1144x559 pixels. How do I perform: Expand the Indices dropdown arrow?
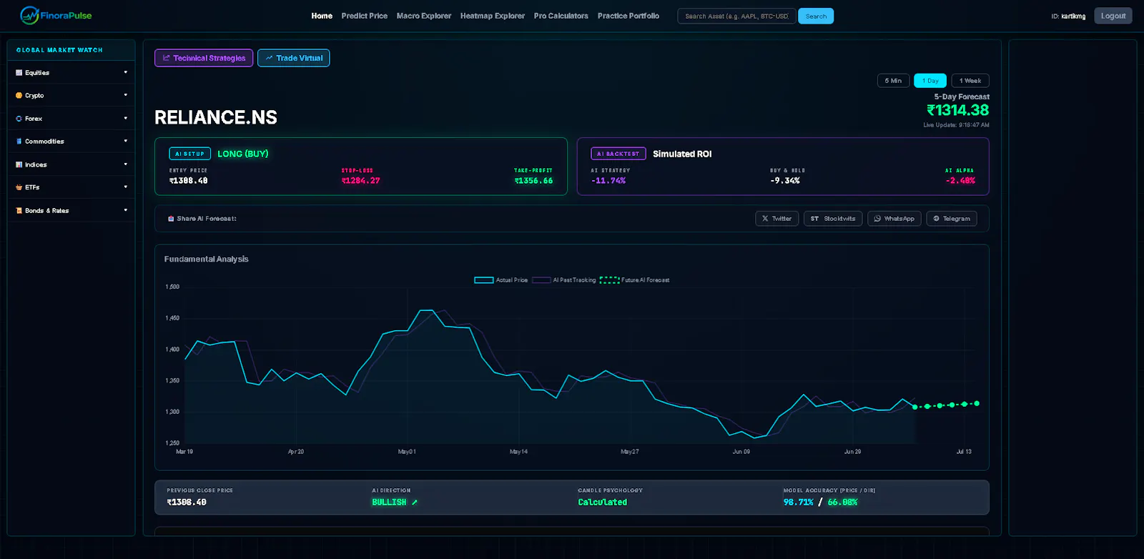pyautogui.click(x=125, y=164)
